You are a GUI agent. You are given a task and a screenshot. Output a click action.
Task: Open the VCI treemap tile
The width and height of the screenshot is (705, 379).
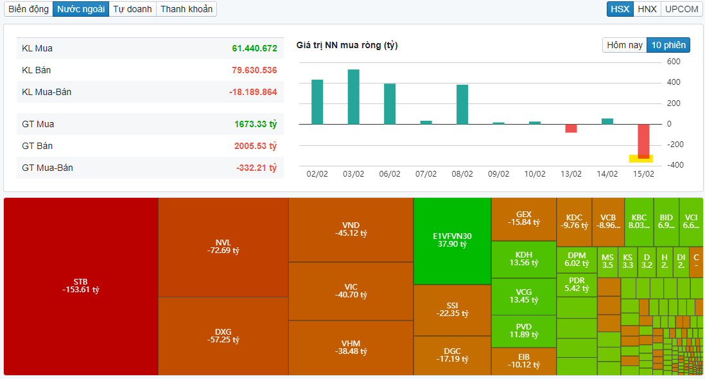click(691, 222)
